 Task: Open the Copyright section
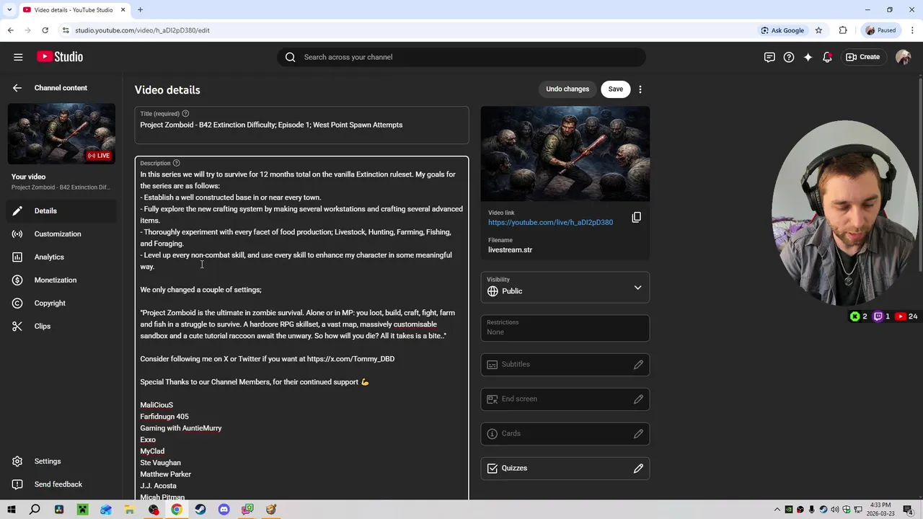click(61, 303)
